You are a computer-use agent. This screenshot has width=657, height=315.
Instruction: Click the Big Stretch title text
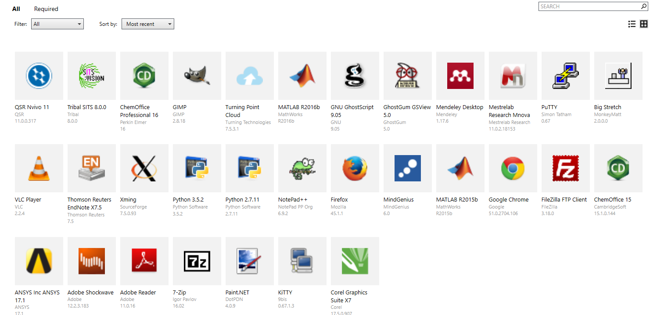point(608,107)
